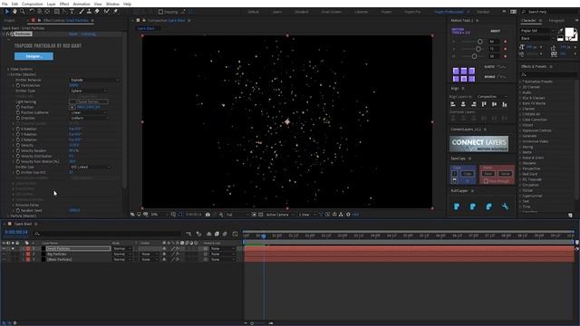Click the Copy button in SaveCopy
The width and height of the screenshot is (580, 326).
(468, 174)
